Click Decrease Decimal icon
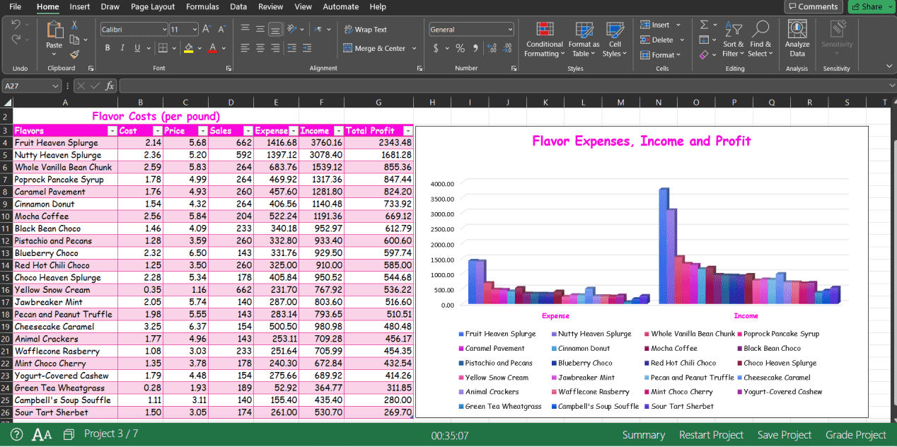This screenshot has height=447, width=897. coord(508,48)
